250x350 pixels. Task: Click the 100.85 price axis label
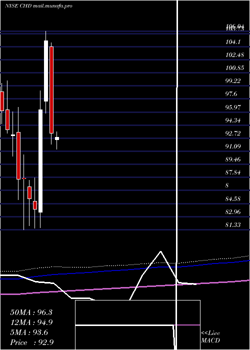[234, 68]
